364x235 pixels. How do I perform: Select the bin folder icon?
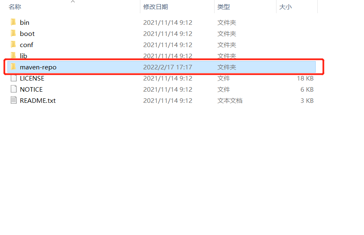(13, 22)
